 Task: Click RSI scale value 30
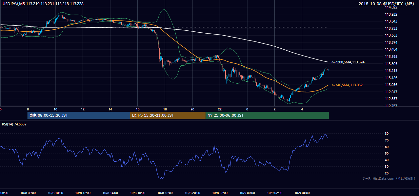click(387, 167)
